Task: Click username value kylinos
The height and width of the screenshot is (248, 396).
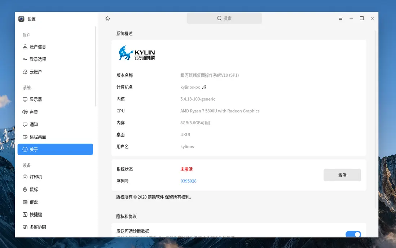Action: pyautogui.click(x=187, y=146)
